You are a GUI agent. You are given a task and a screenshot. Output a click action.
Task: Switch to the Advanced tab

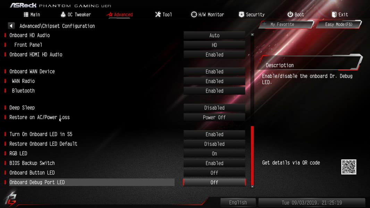[x=120, y=15]
